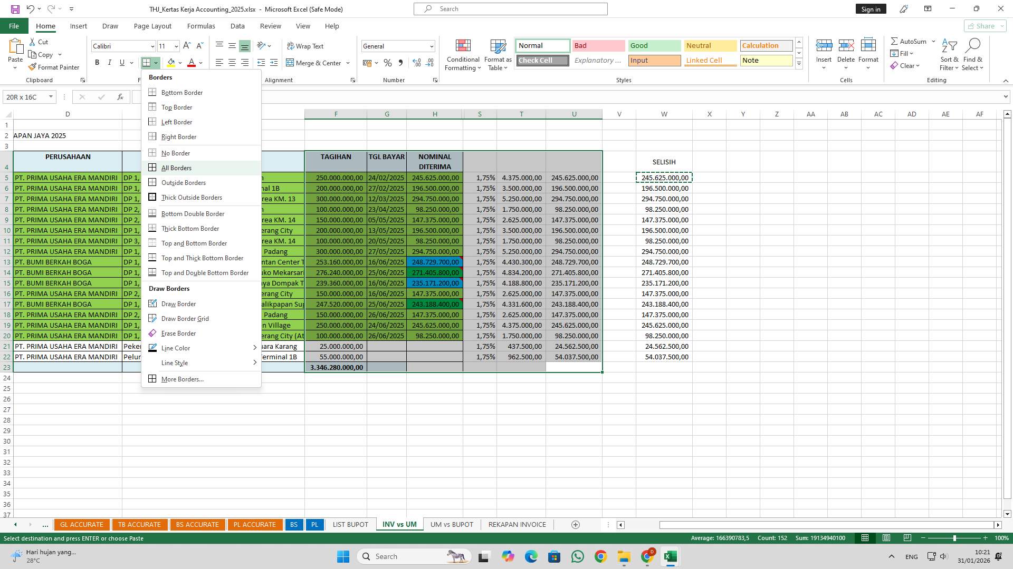The height and width of the screenshot is (569, 1013).
Task: Enable Wrap Text for selected cells
Action: click(305, 46)
